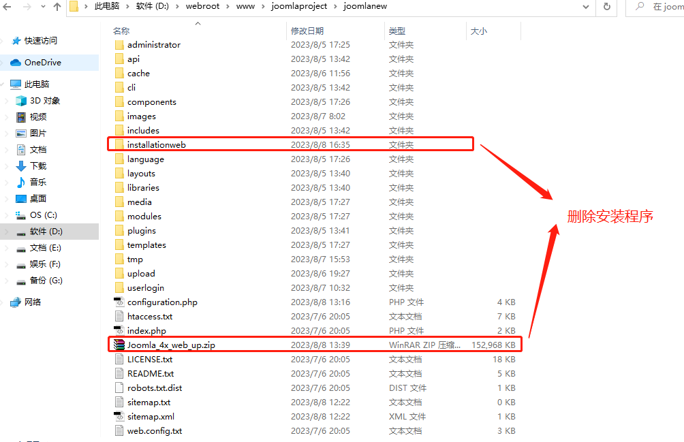Viewport: 684px width, 442px height.
Task: Sort files by 修改日期 column header
Action: [x=307, y=31]
